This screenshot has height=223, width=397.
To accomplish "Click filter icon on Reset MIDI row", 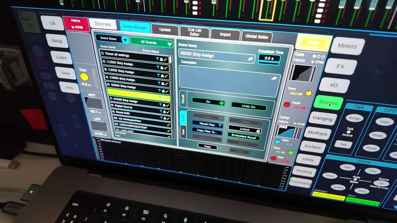I will pos(161,118).
